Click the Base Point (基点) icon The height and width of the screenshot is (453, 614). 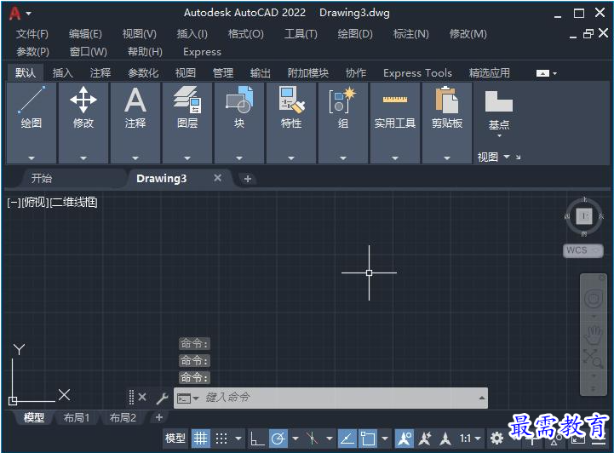(x=498, y=101)
